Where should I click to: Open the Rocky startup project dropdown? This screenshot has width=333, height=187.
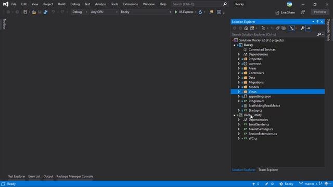[146, 12]
